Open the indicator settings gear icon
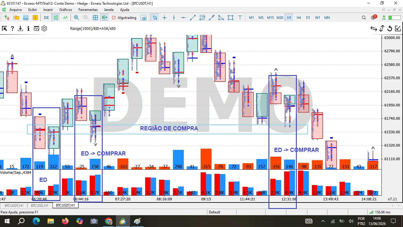 [x=44, y=29]
